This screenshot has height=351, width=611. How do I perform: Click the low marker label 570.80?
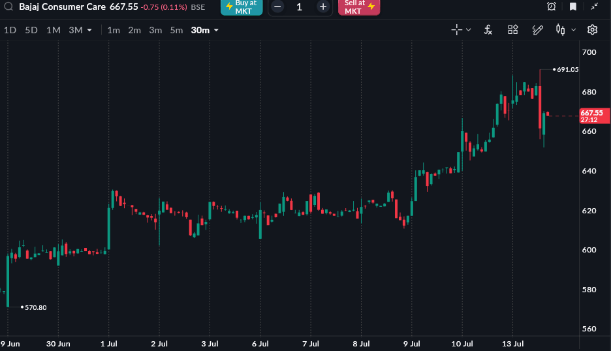click(35, 307)
